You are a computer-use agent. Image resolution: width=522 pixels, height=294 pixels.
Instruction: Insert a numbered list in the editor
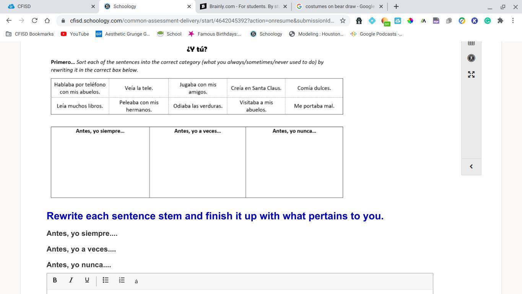pos(122,280)
